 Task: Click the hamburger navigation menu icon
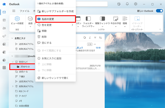(14, 11)
